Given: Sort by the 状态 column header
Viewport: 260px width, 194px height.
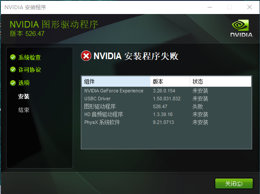Looking at the screenshot, I should (x=221, y=81).
